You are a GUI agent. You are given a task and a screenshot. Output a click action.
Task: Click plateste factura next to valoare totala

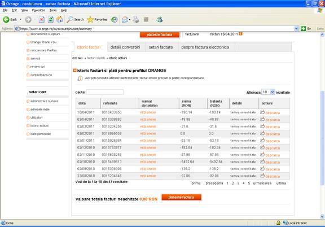coord(181,197)
